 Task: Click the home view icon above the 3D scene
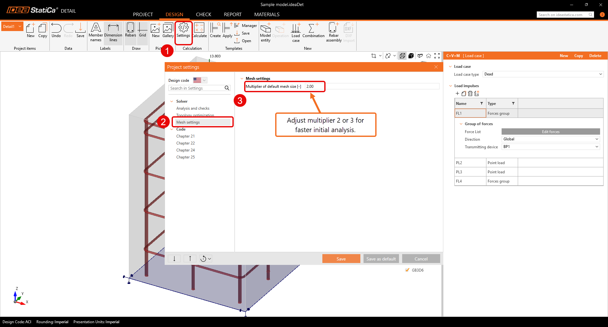(428, 56)
